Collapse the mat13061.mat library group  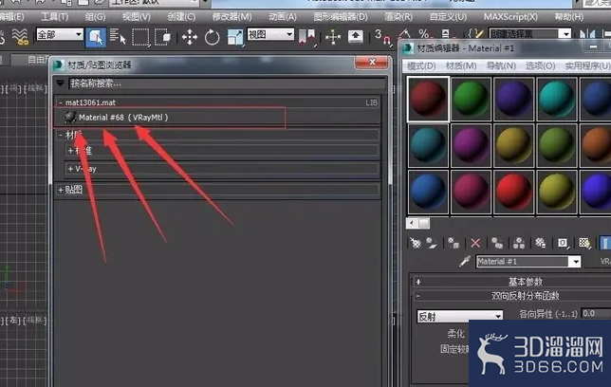click(x=61, y=102)
